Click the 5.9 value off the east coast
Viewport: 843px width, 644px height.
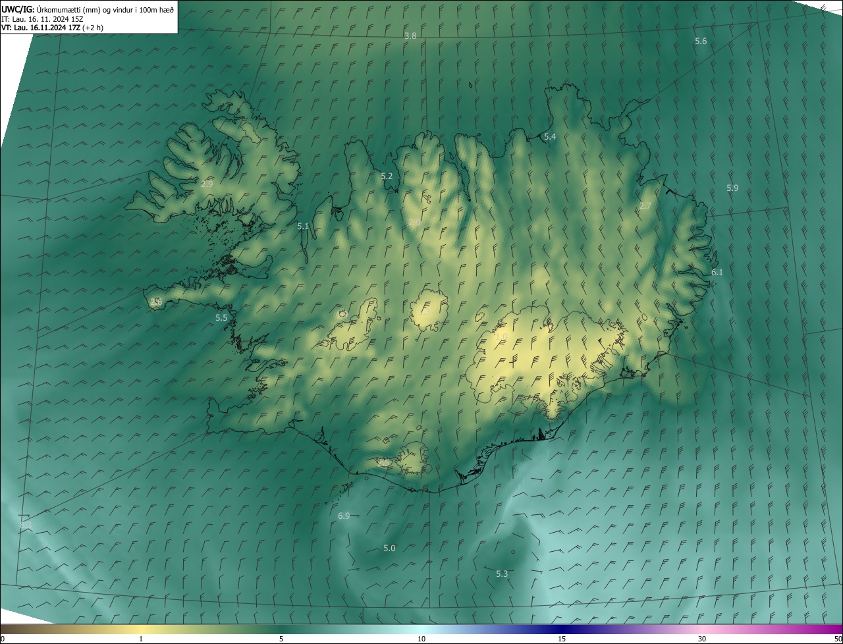pyautogui.click(x=732, y=188)
